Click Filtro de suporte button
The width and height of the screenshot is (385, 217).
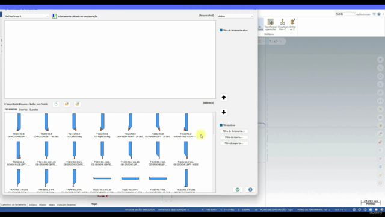(234, 143)
